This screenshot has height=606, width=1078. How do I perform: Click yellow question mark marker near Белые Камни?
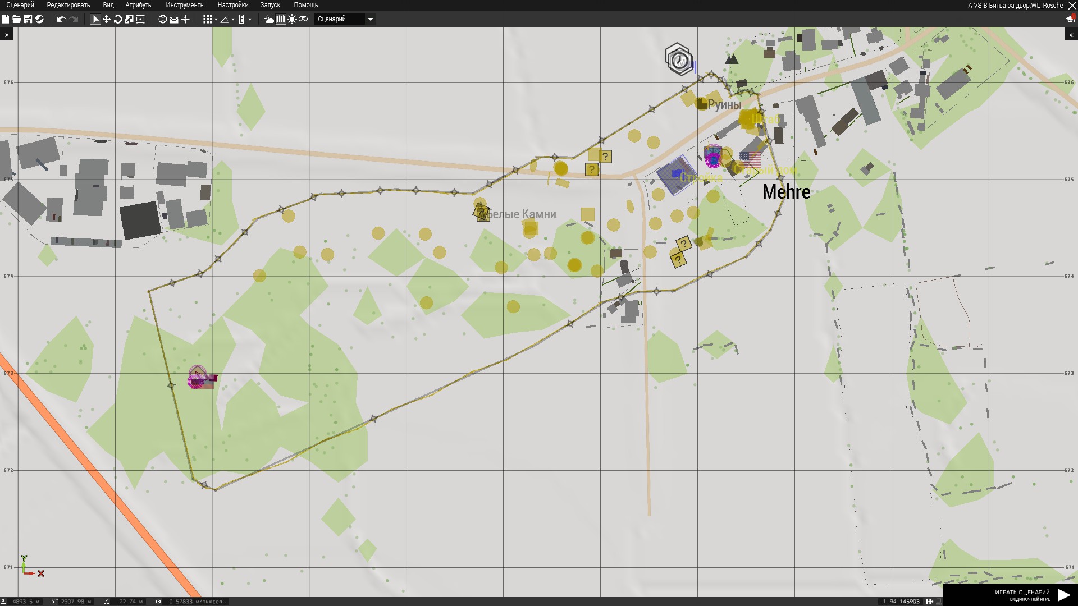(x=481, y=212)
